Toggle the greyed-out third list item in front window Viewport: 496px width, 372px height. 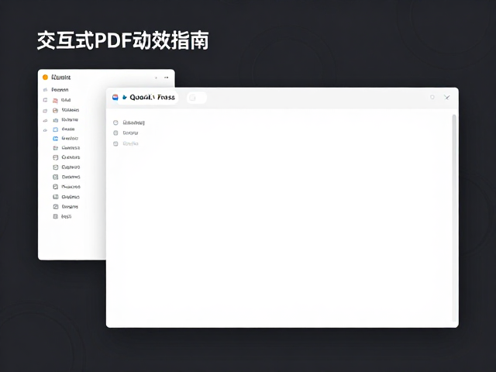115,143
